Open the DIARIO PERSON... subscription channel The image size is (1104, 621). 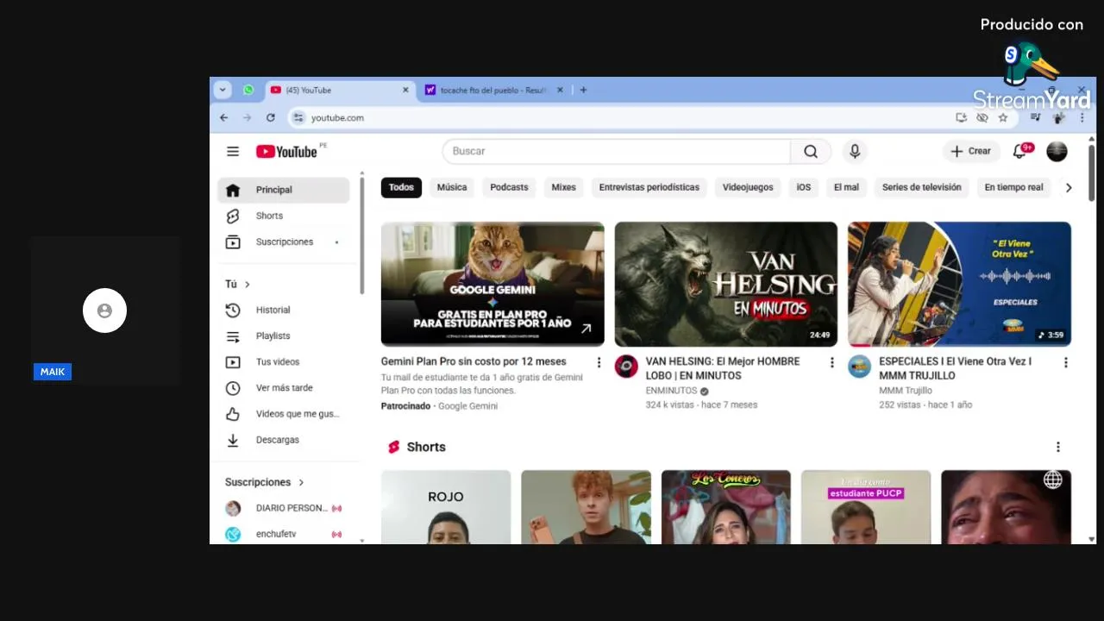tap(284, 508)
